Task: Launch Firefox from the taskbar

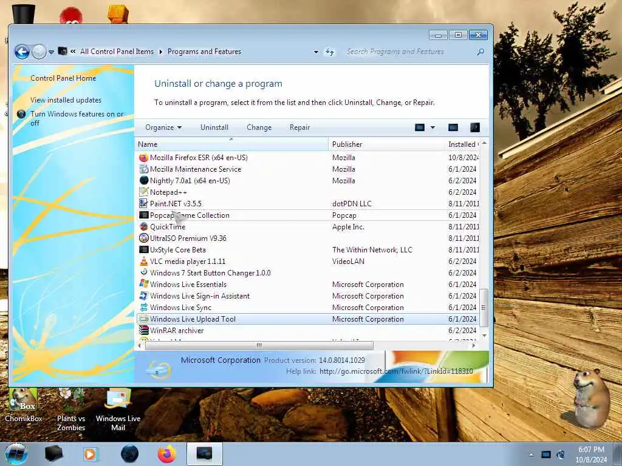Action: (167, 454)
